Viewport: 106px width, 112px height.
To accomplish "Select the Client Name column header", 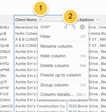I will (26, 20).
